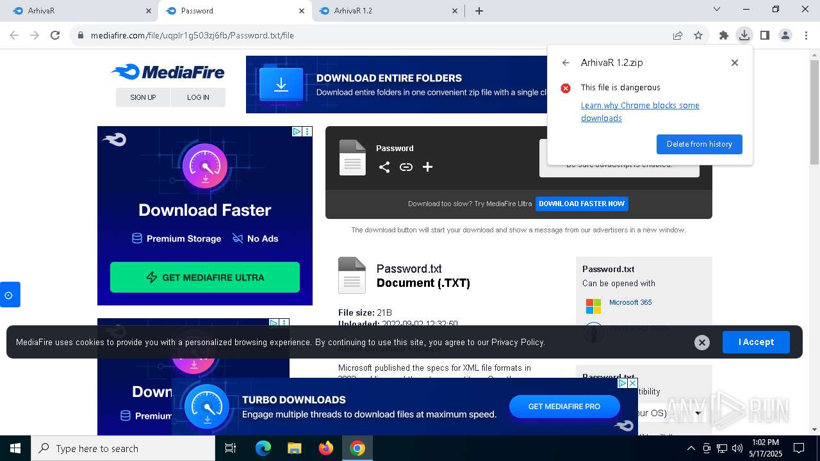Open the MediaFire logo homepage
820x461 pixels.
tap(168, 72)
